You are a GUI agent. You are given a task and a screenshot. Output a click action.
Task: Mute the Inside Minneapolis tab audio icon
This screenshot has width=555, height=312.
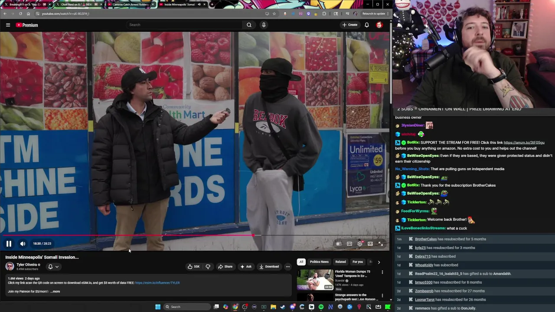click(x=199, y=4)
